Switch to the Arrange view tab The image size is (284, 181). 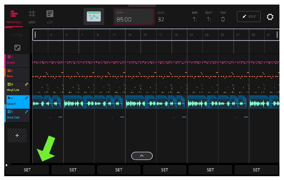click(x=14, y=17)
